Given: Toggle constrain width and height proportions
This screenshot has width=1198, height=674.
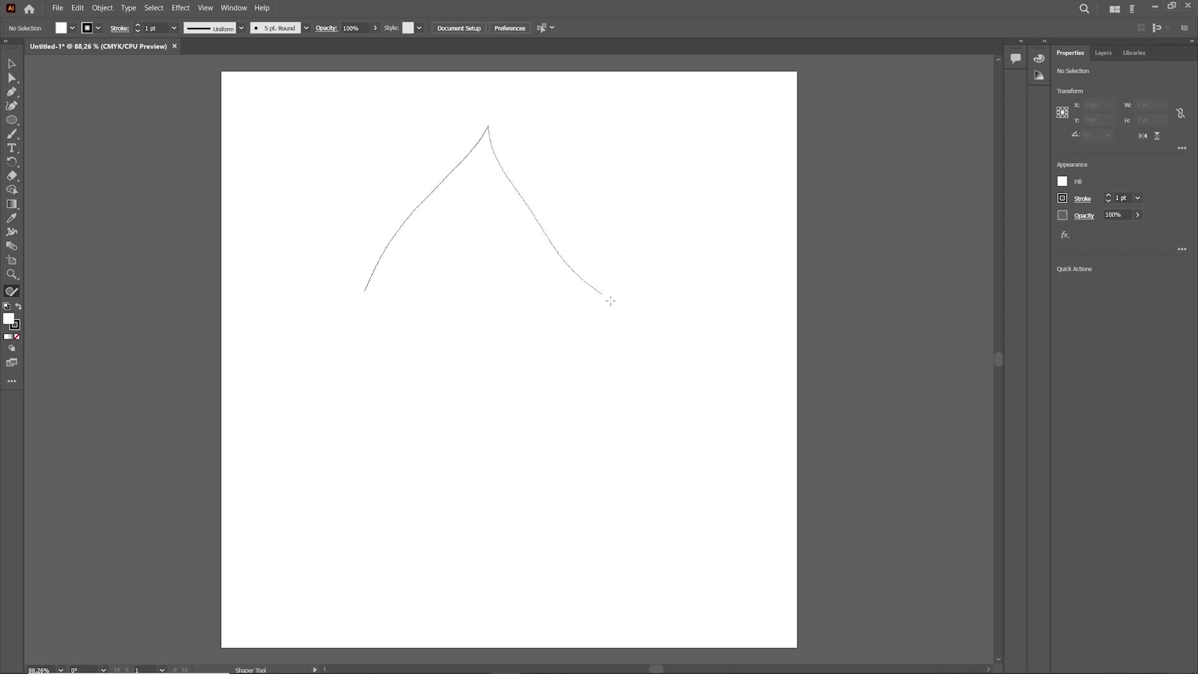Looking at the screenshot, I should point(1180,113).
